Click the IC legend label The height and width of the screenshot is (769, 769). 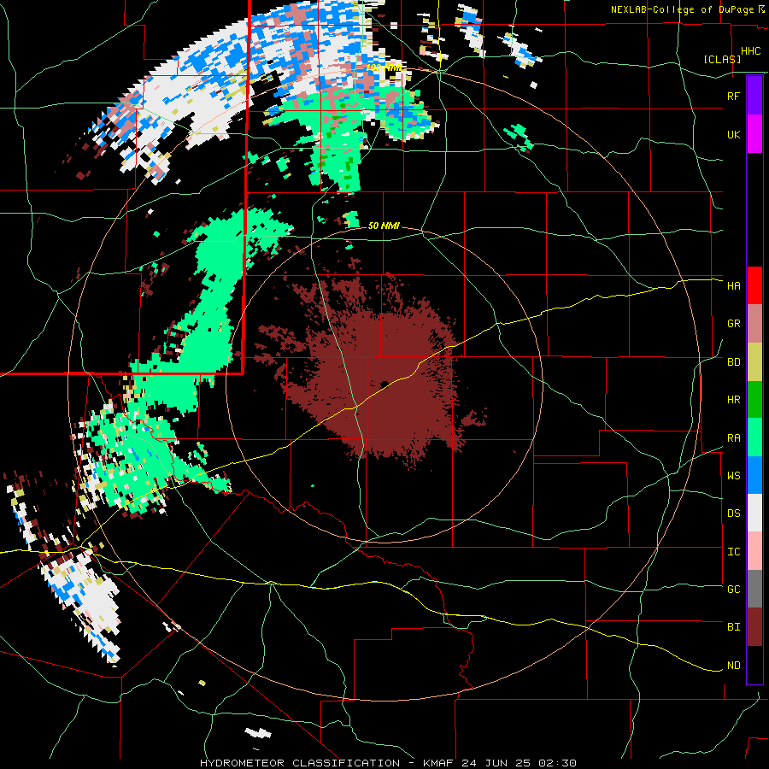(733, 552)
